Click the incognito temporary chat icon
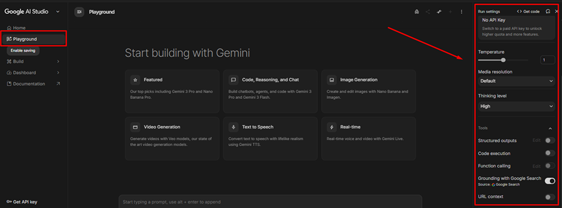 tap(416, 12)
